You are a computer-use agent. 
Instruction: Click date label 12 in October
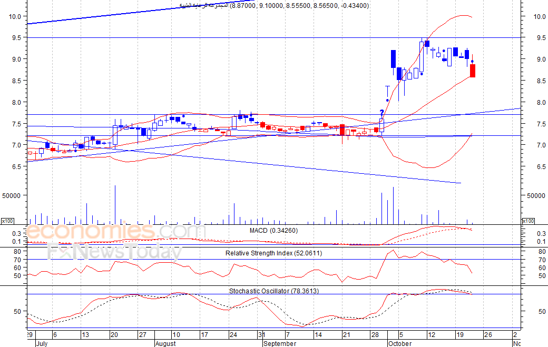tap(432, 335)
